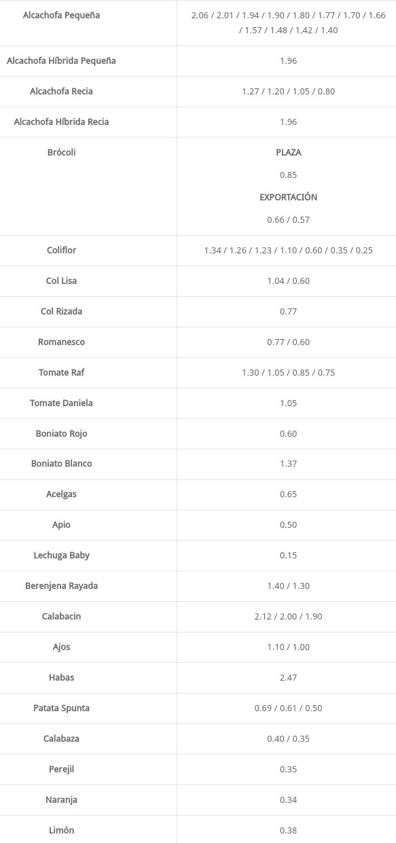Viewport: 396px width, 843px height.
Task: Click the EXPORTACIÓN heading in Brócoli prices
Action: (x=288, y=197)
